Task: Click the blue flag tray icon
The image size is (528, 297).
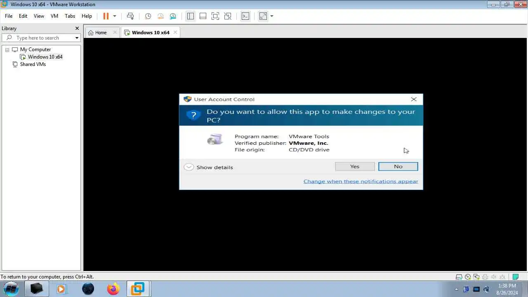Action: pos(467,289)
